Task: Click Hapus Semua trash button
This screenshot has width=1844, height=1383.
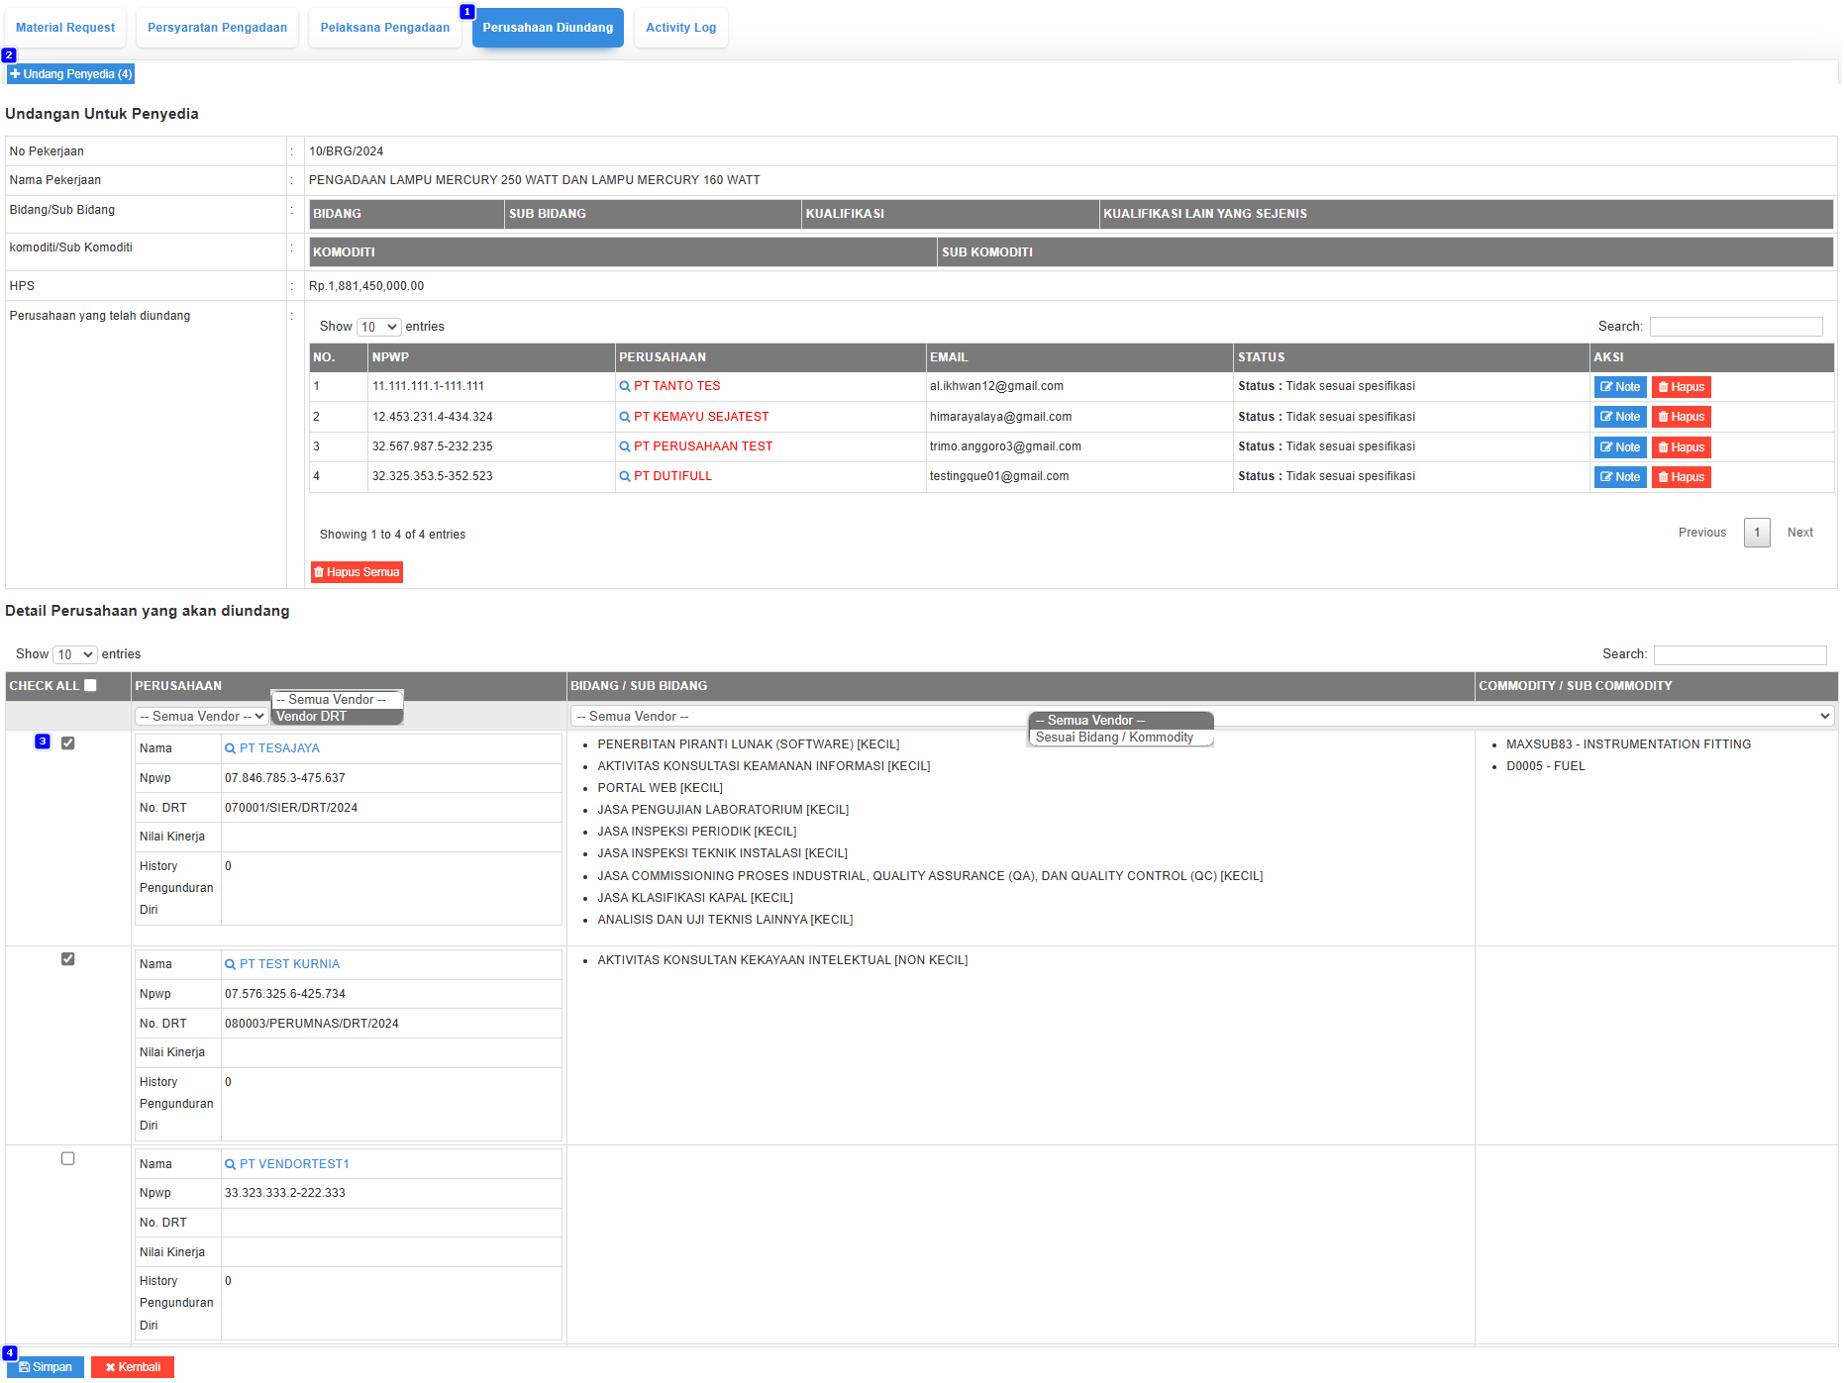Action: point(357,573)
